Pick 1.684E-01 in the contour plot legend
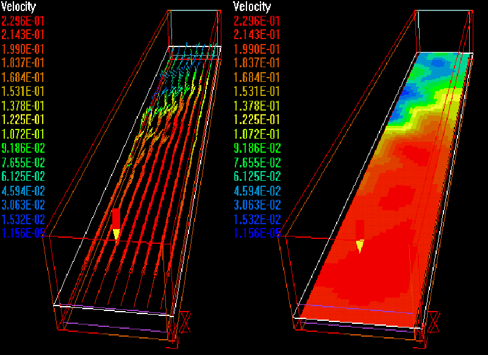Image resolution: width=488 pixels, height=355 pixels. (257, 77)
